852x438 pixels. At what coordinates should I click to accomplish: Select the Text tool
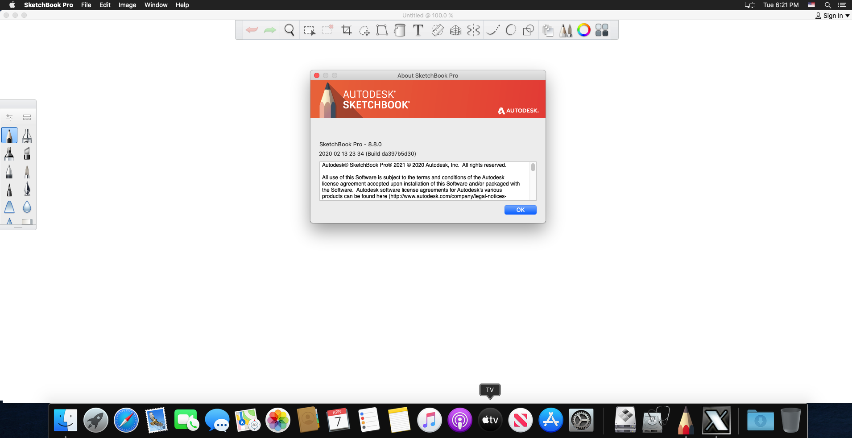pyautogui.click(x=418, y=30)
